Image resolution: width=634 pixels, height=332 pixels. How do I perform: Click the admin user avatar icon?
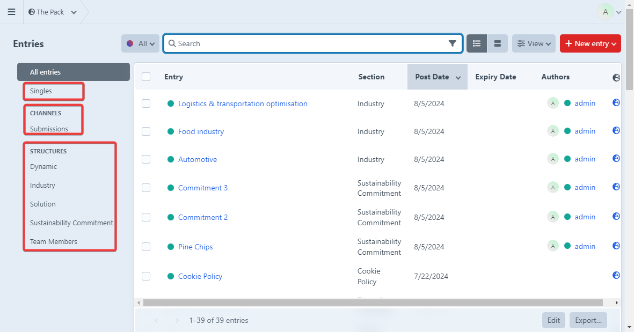click(606, 12)
